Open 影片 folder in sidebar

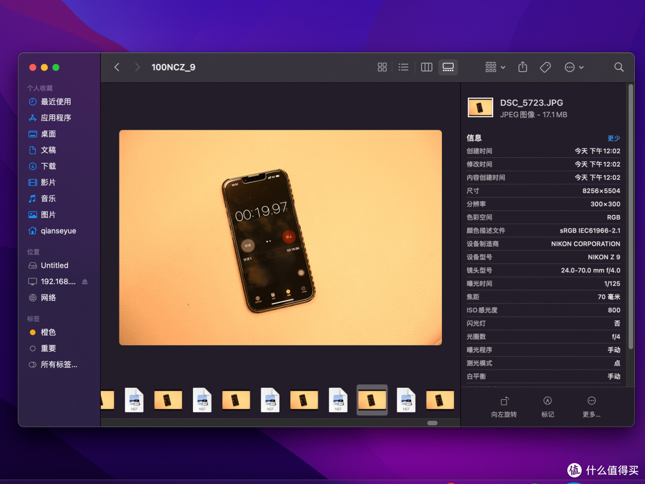(x=48, y=182)
